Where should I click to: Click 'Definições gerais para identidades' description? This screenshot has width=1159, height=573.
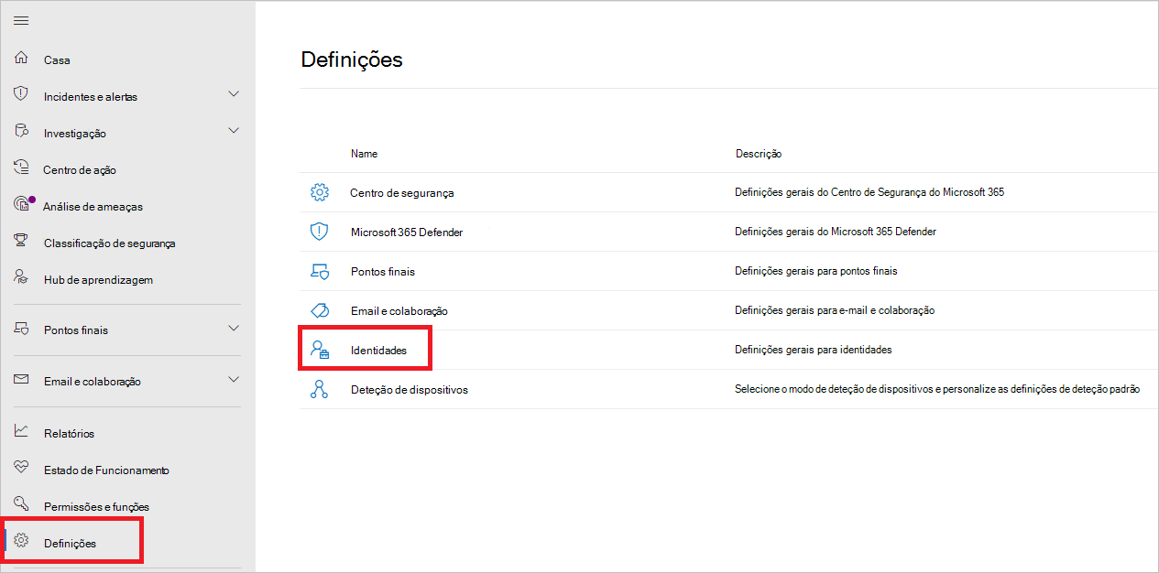click(x=813, y=350)
